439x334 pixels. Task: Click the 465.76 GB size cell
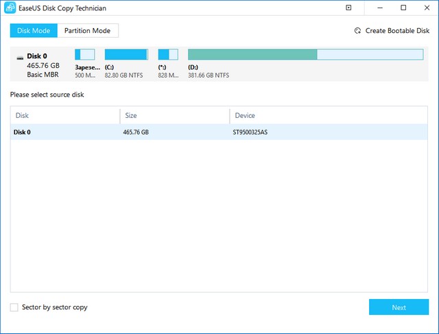click(x=136, y=132)
